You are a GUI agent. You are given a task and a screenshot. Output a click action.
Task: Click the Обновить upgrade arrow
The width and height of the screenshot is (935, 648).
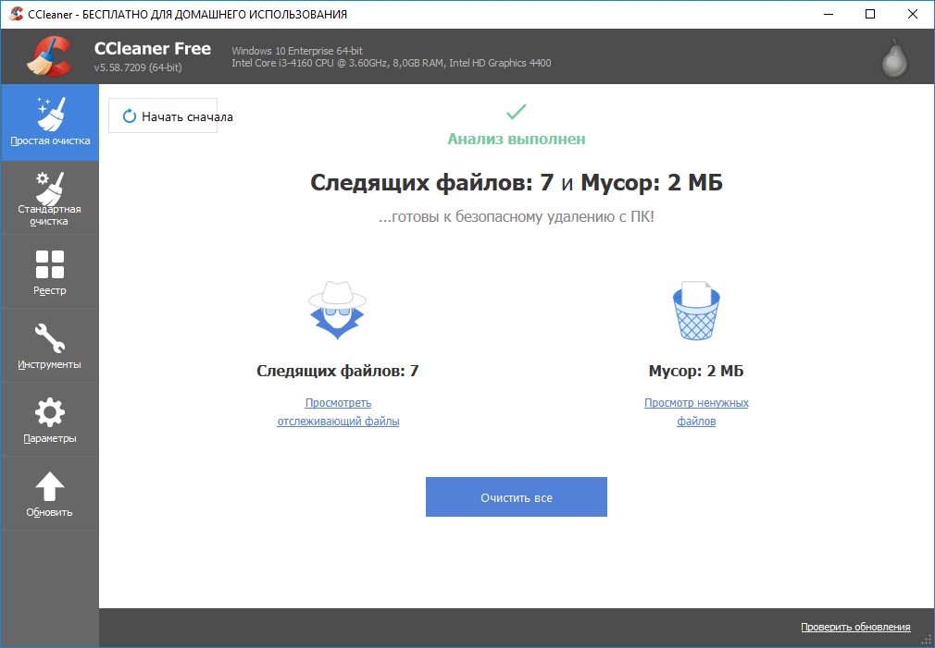point(50,494)
